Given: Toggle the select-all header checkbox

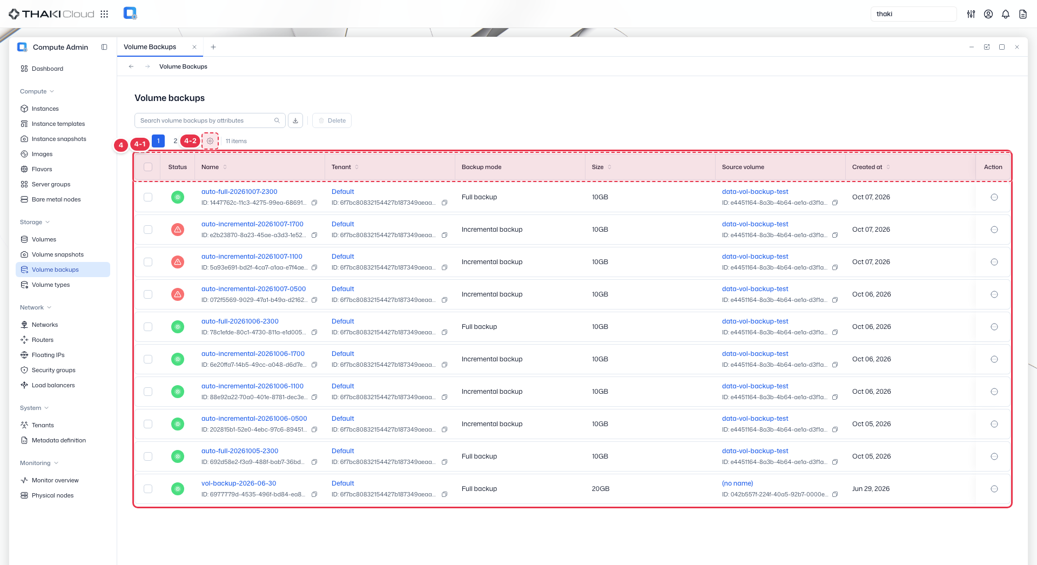Looking at the screenshot, I should pos(148,167).
